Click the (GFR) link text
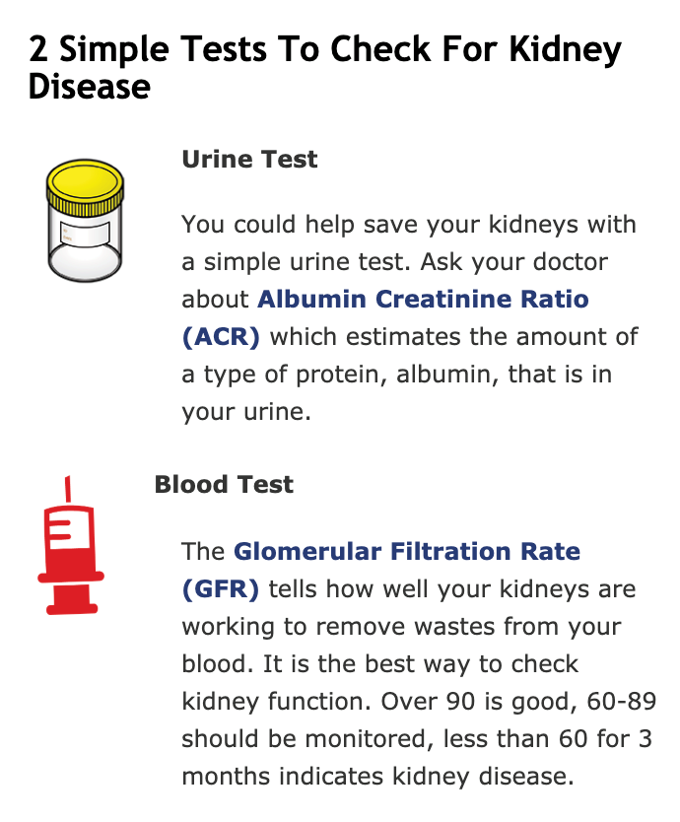The width and height of the screenshot is (680, 822). point(220,589)
